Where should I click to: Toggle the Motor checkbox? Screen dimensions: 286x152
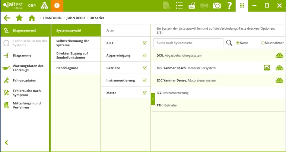[x=144, y=93]
